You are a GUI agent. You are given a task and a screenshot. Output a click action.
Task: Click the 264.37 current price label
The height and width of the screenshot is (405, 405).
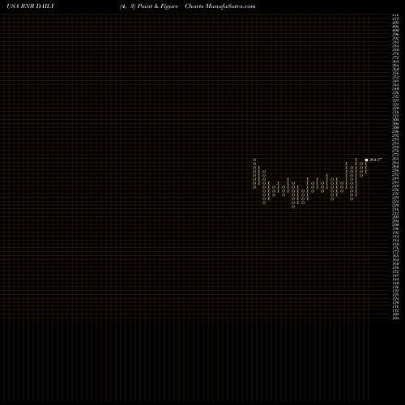376,160
